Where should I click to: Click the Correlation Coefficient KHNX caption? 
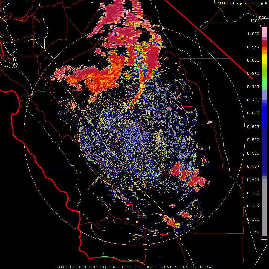(134, 267)
